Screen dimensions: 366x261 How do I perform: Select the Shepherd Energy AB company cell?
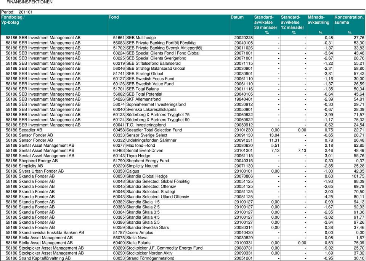38,161
